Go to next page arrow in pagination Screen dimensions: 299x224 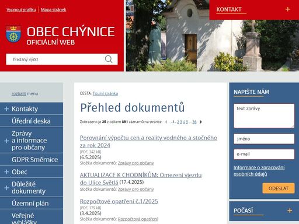201,122
